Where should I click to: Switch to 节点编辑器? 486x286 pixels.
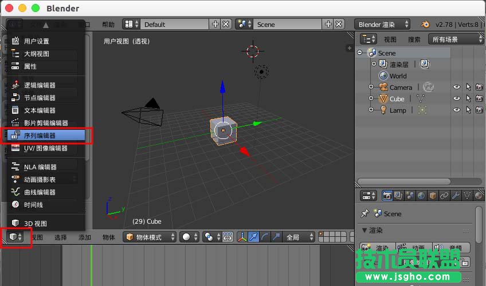pyautogui.click(x=46, y=98)
